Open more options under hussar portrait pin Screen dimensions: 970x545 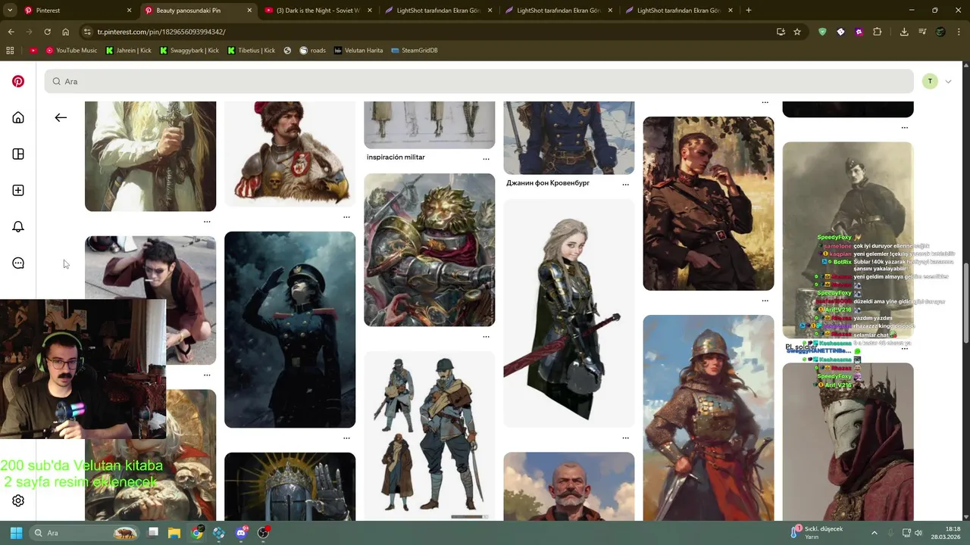click(346, 216)
